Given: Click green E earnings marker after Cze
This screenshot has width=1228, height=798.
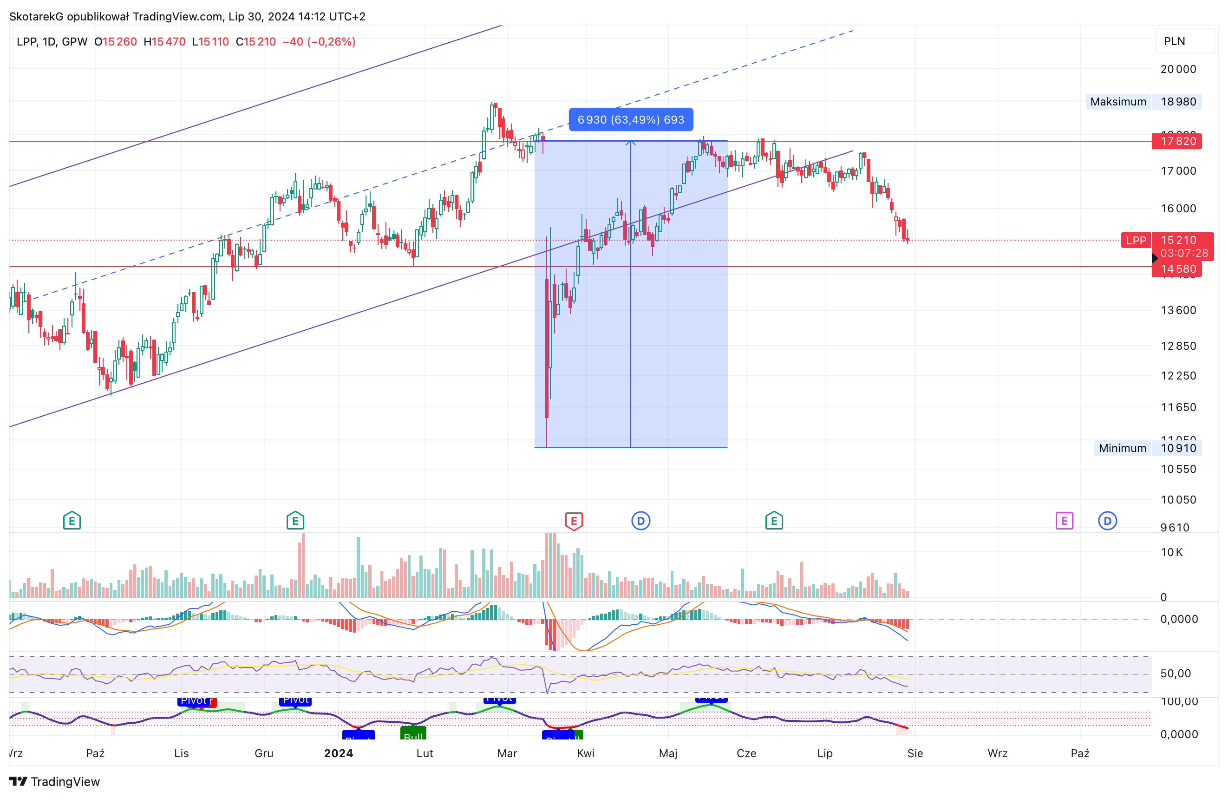Looking at the screenshot, I should click(774, 521).
